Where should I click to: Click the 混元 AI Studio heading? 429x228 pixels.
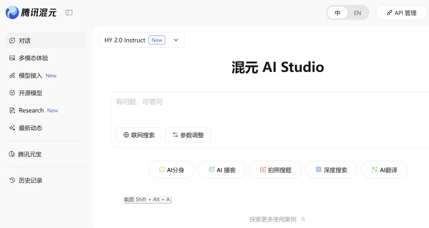278,67
